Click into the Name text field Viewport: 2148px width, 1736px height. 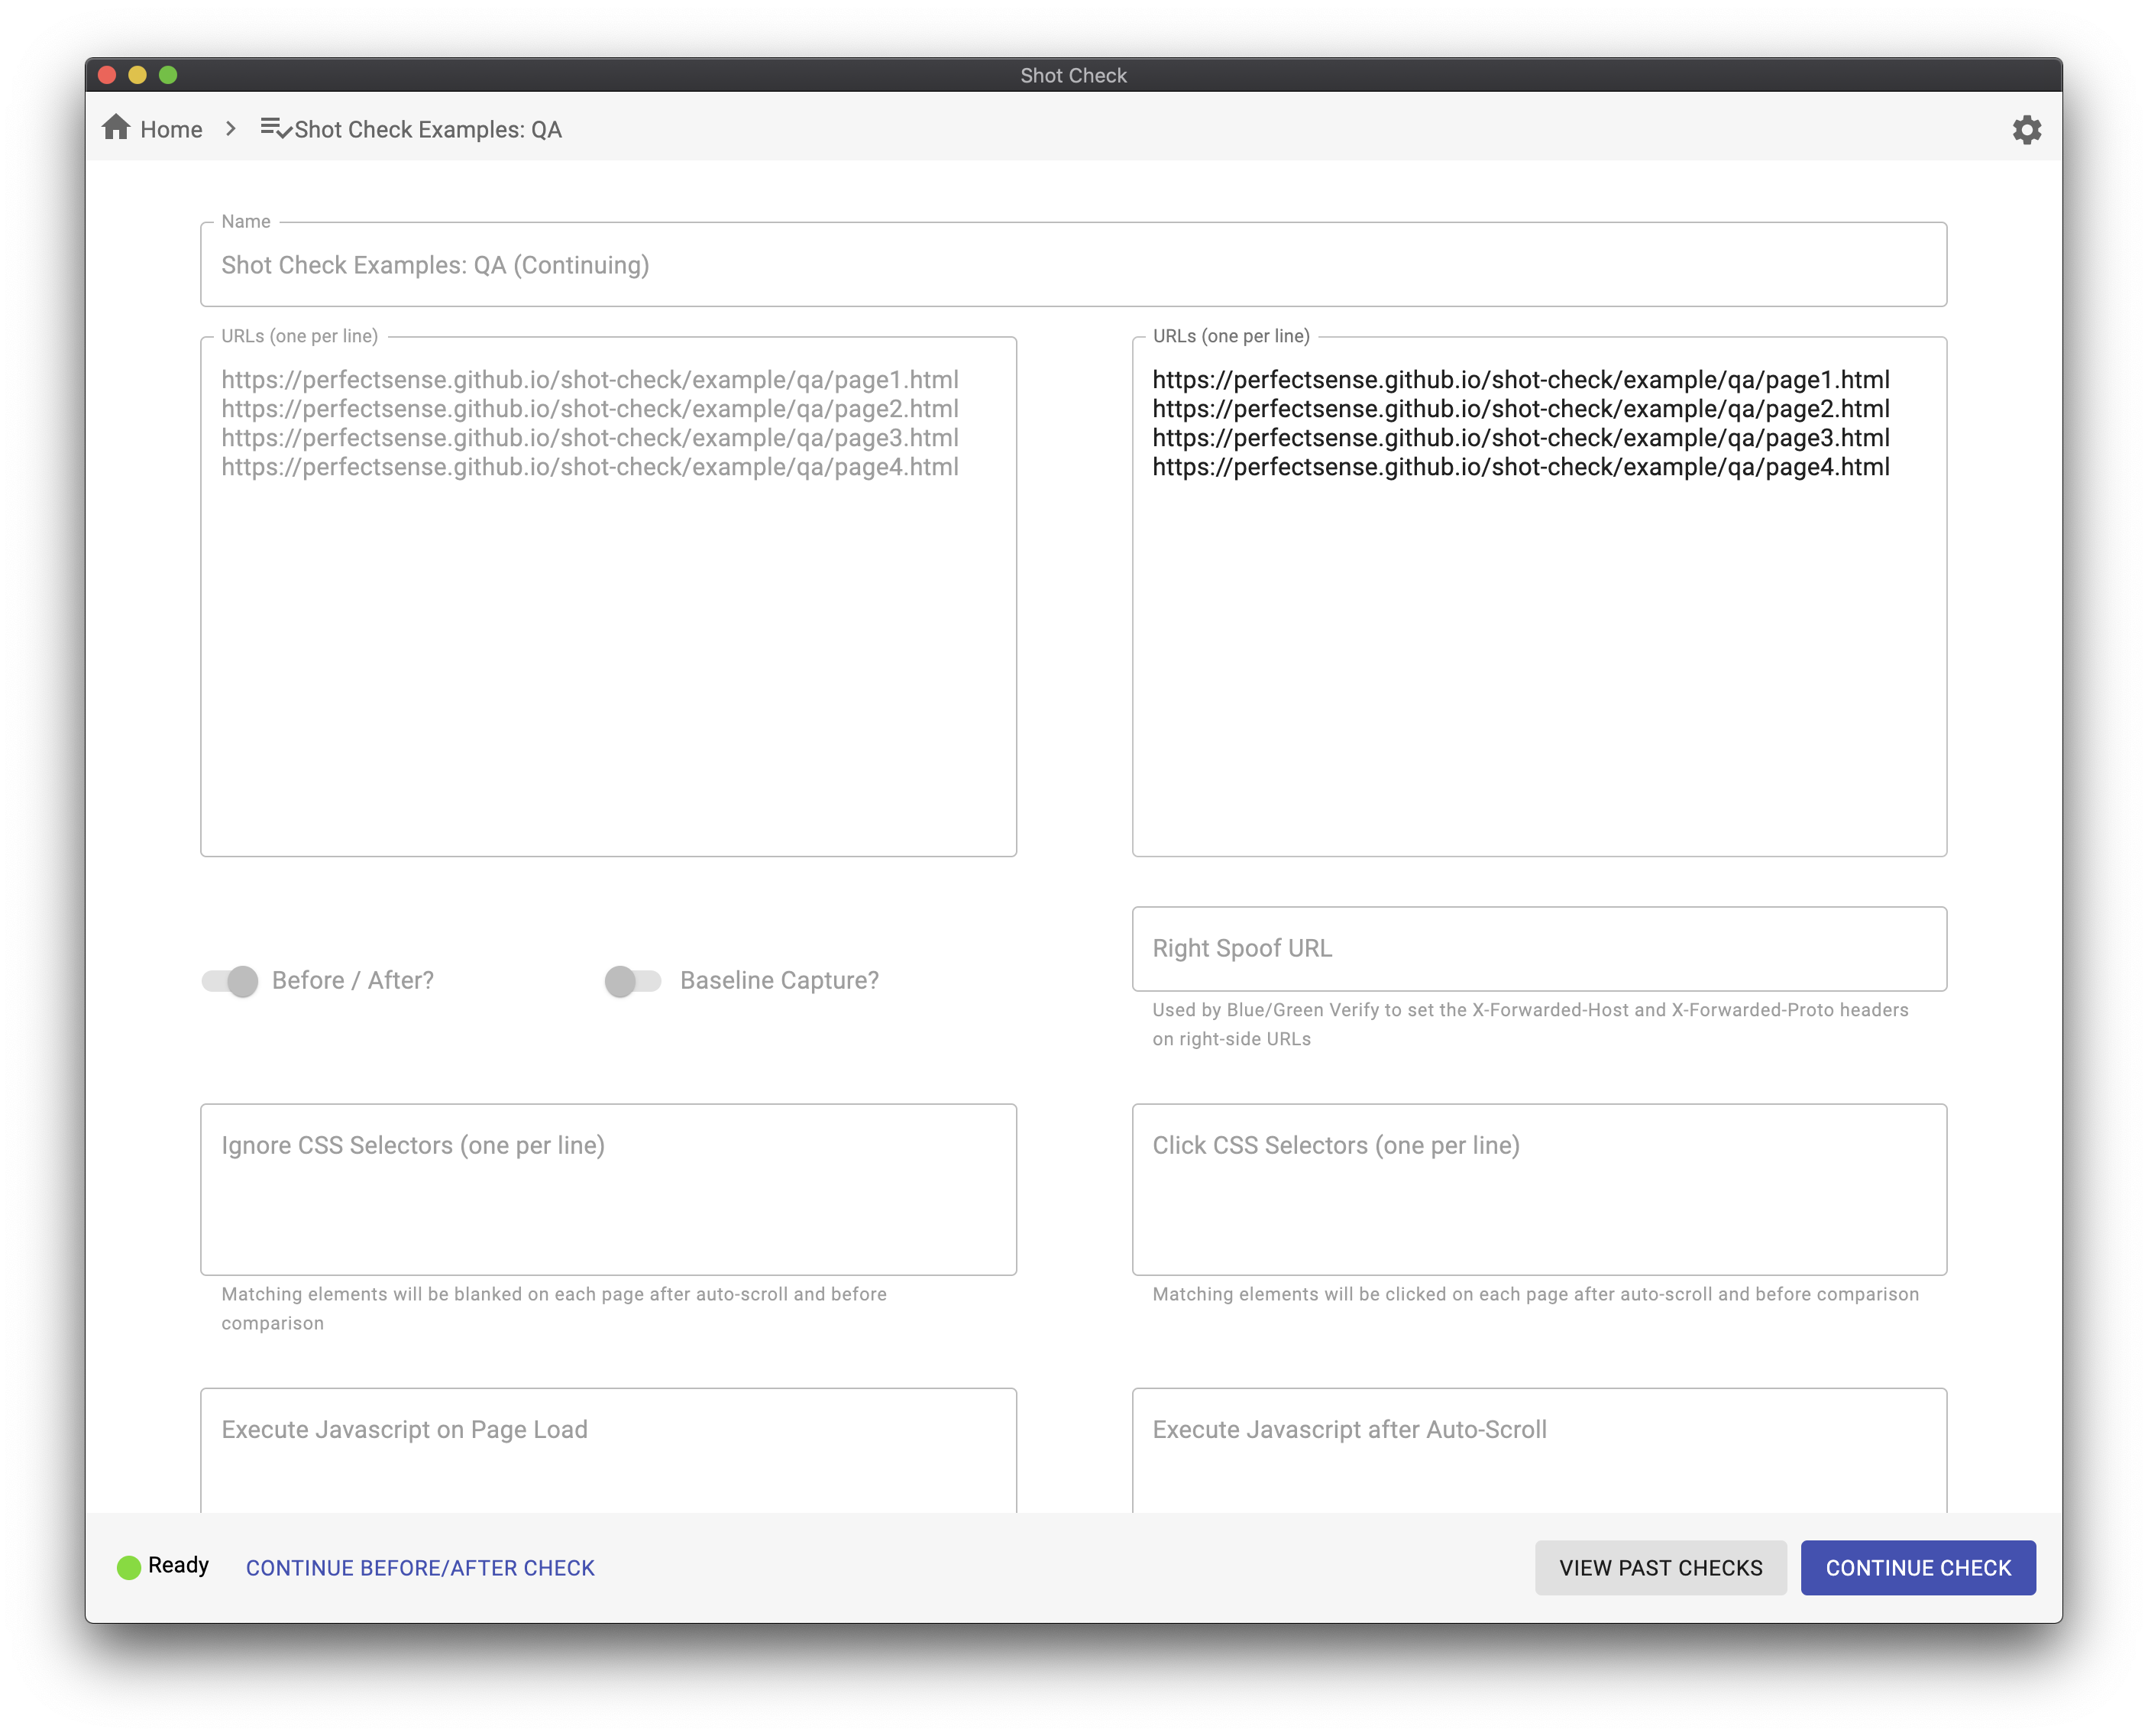(1072, 265)
